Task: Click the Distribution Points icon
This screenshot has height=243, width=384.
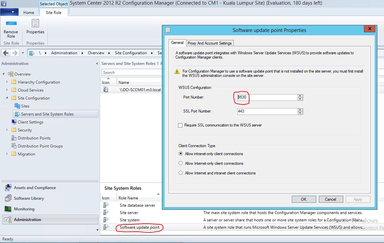Action: click(x=14, y=138)
